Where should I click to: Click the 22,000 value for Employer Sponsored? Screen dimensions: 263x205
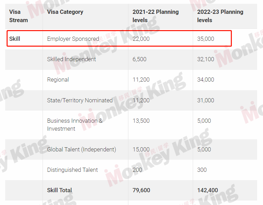tap(141, 39)
